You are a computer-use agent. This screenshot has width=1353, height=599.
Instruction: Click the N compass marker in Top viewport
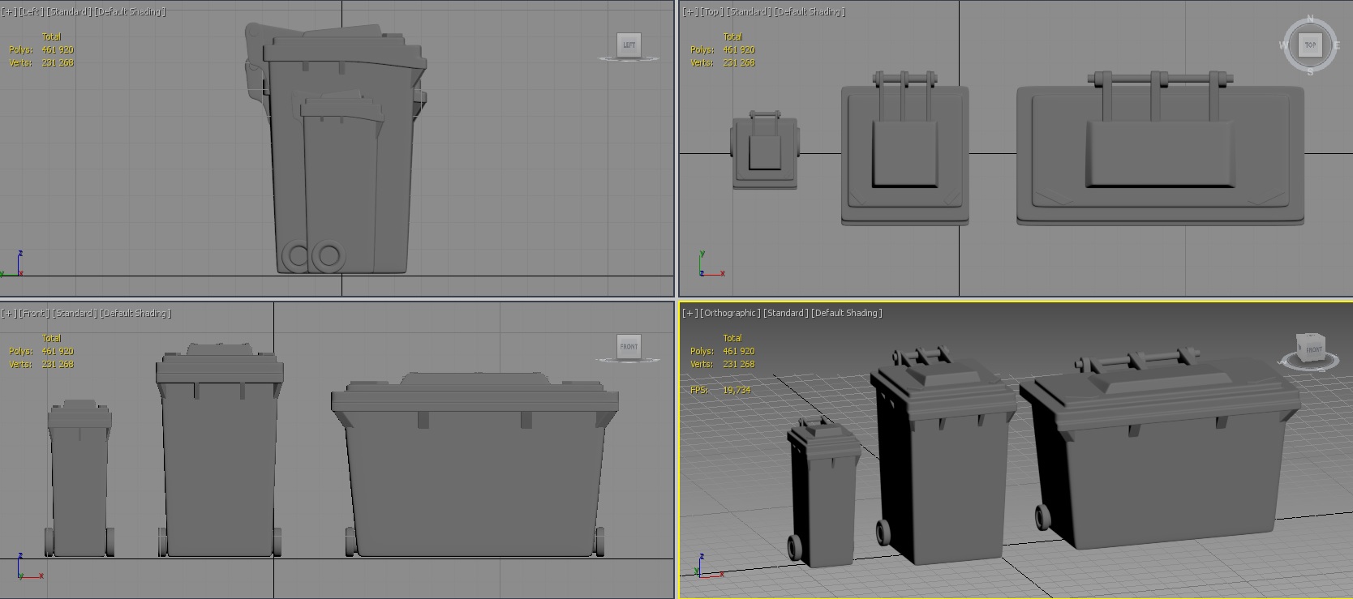click(1310, 19)
